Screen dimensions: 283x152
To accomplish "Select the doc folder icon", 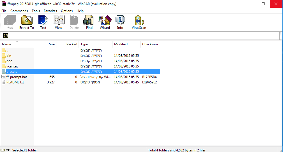I will pos(4,61).
